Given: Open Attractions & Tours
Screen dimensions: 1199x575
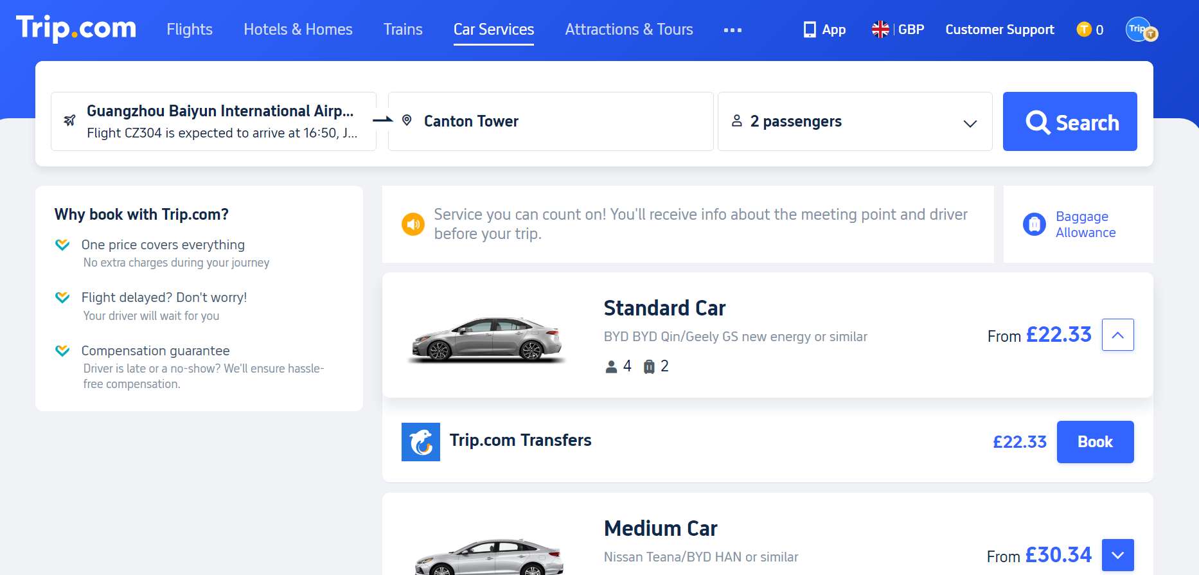Looking at the screenshot, I should coord(629,30).
